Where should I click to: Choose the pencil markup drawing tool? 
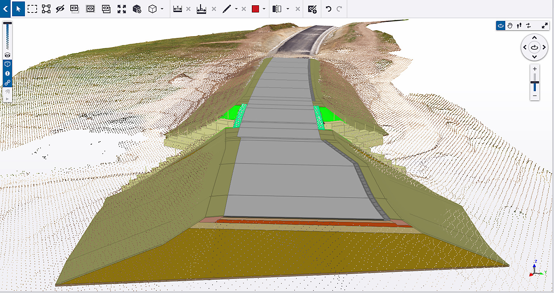(227, 9)
